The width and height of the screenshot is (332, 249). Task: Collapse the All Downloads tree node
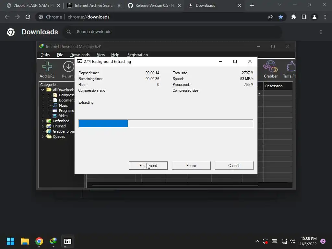[42, 90]
